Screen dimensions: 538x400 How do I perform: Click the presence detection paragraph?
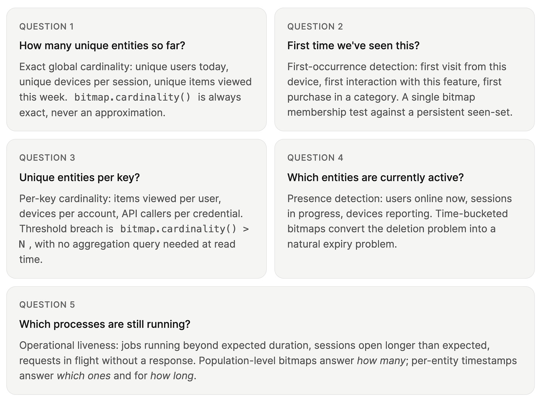click(399, 221)
